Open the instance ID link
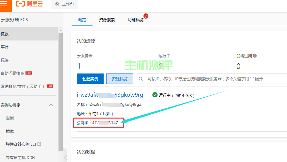The image size is (287, 162). (x=110, y=95)
